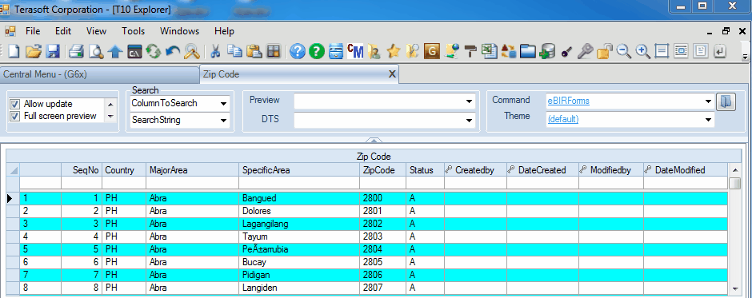The width and height of the screenshot is (752, 298).
Task: Select the Pidigan cell
Action: (x=299, y=275)
